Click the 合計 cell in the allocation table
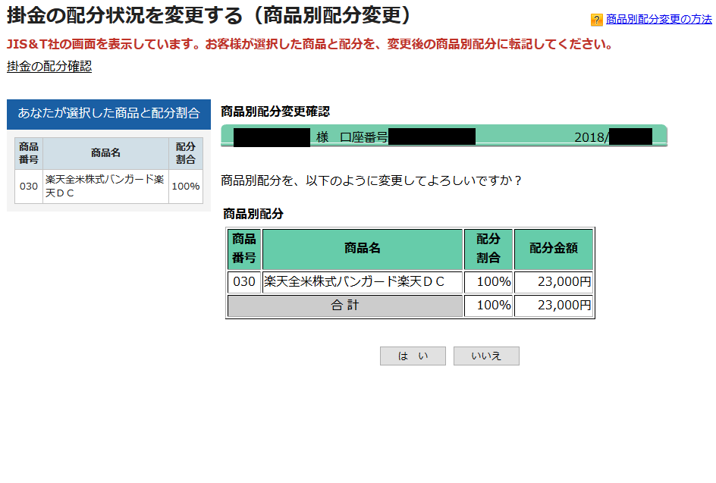Image resolution: width=716 pixels, height=483 pixels. (345, 306)
